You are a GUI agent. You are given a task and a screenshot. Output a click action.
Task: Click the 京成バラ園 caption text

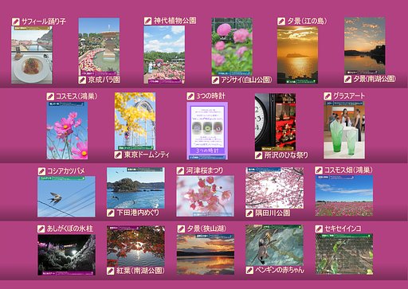(x=104, y=80)
